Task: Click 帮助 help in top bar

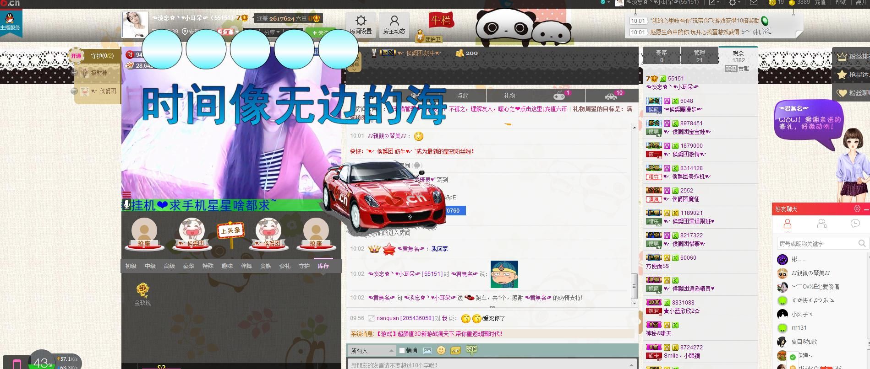Action: [x=841, y=3]
